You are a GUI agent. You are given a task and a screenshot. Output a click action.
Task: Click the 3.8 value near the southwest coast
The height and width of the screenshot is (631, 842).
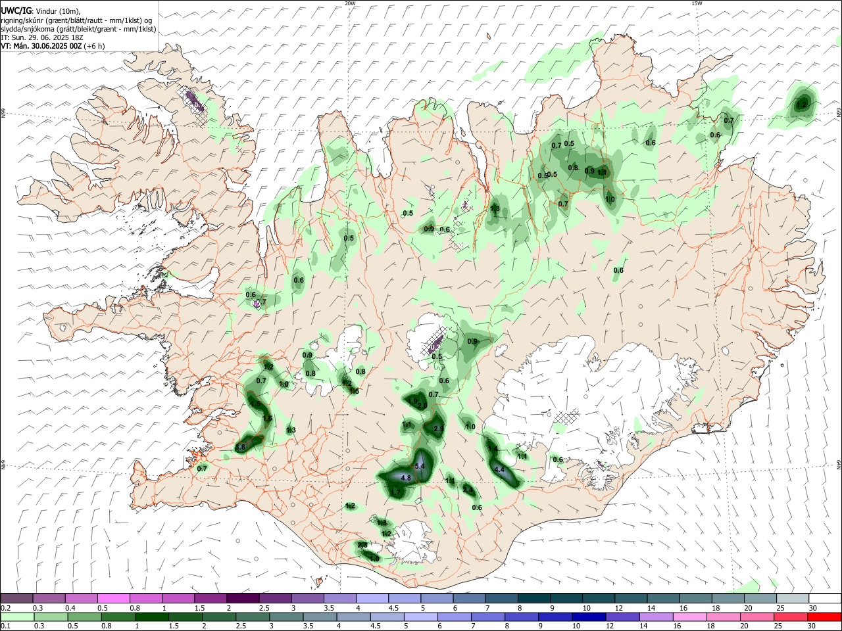pyautogui.click(x=240, y=447)
